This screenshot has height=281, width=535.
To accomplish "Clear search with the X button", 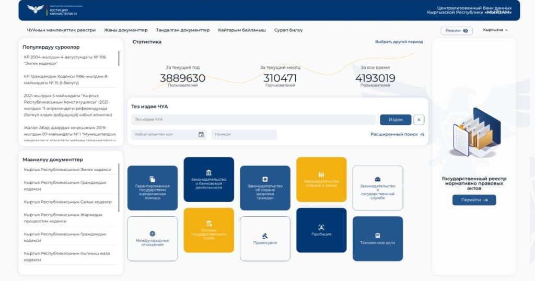I will [x=418, y=120].
